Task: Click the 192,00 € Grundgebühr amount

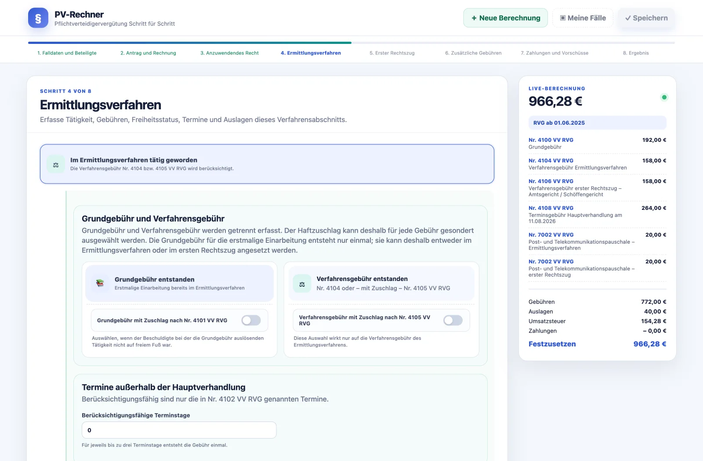Action: click(654, 140)
